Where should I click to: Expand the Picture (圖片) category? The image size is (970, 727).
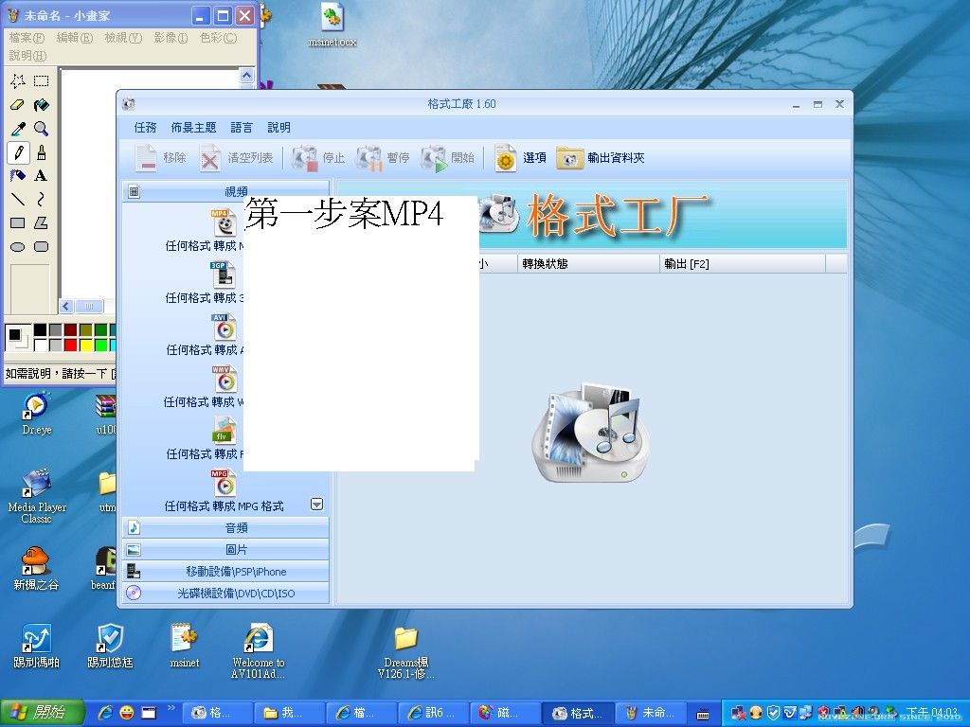point(236,550)
